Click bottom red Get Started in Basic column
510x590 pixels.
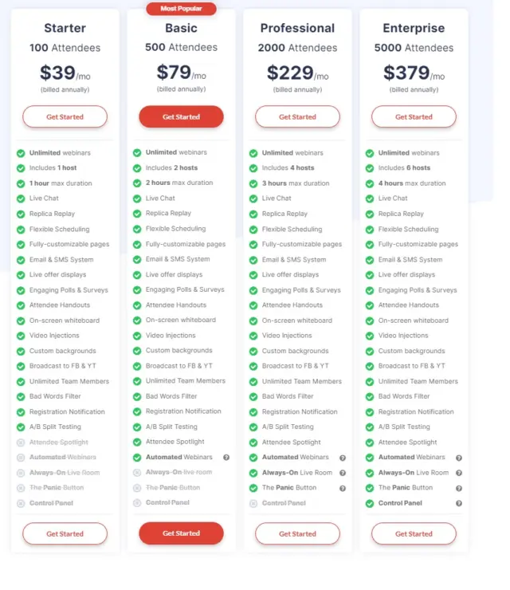click(181, 533)
